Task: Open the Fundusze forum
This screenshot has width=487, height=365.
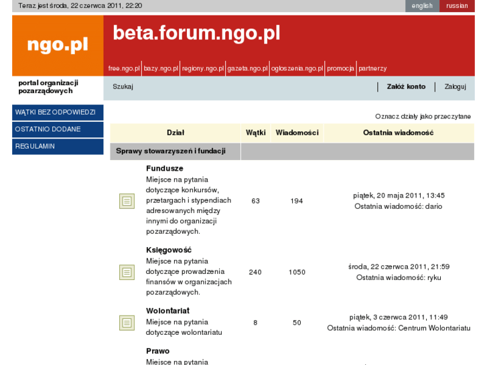Action: (x=165, y=168)
